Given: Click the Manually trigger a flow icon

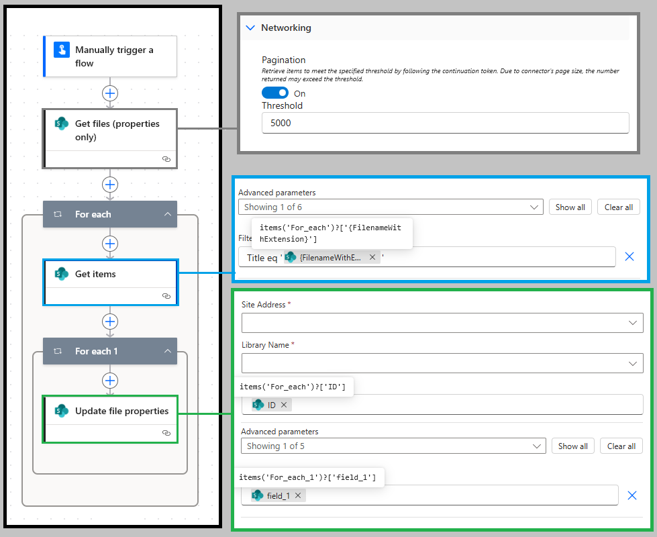Looking at the screenshot, I should [62, 50].
